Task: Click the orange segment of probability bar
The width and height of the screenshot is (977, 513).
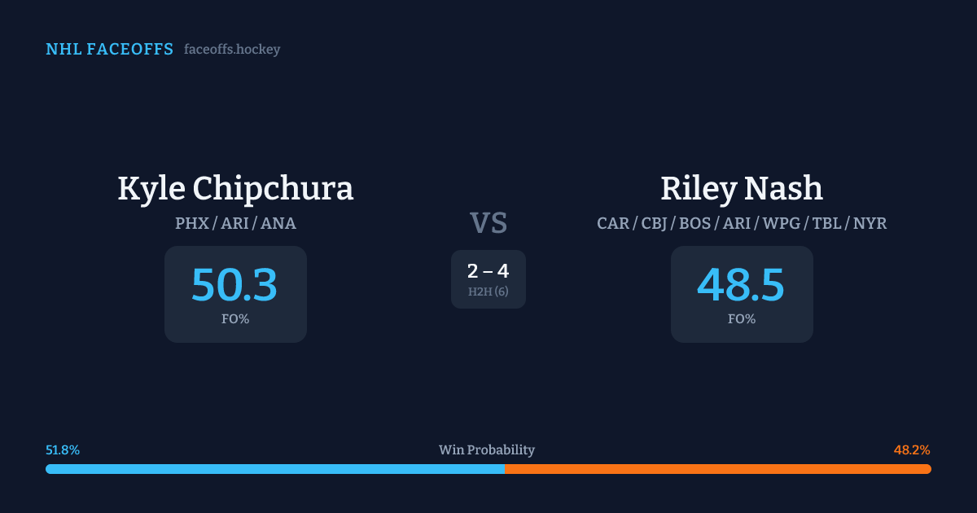Action: click(717, 469)
